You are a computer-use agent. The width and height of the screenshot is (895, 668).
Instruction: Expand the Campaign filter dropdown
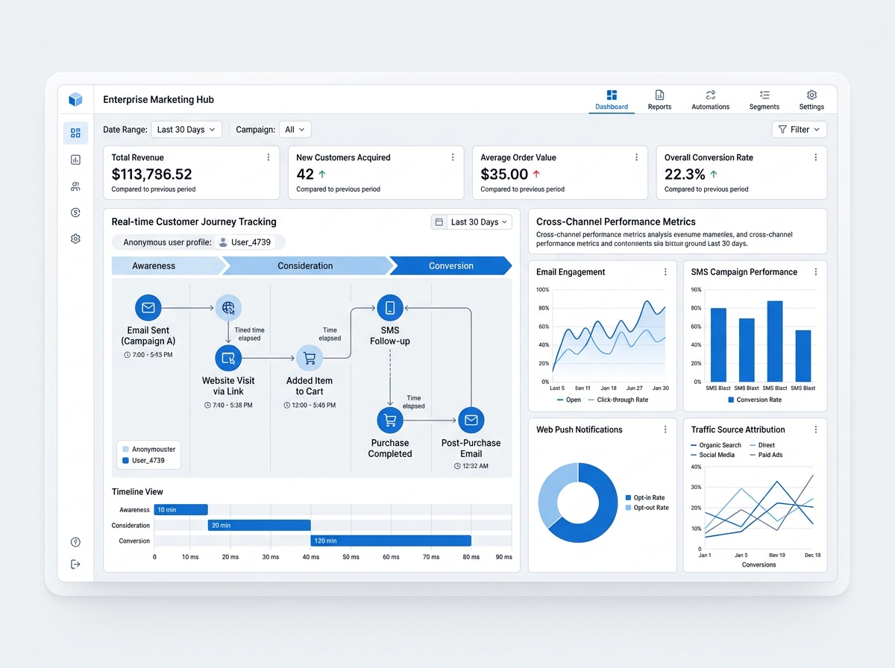295,129
